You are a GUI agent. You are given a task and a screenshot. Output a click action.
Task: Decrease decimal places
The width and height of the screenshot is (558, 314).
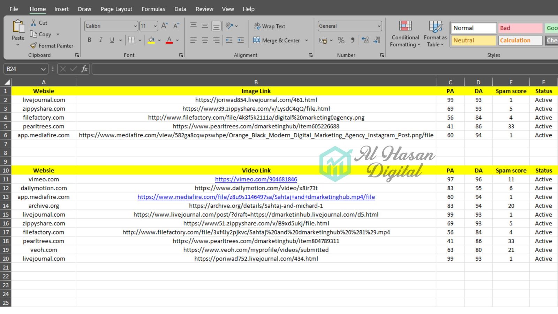pos(377,40)
